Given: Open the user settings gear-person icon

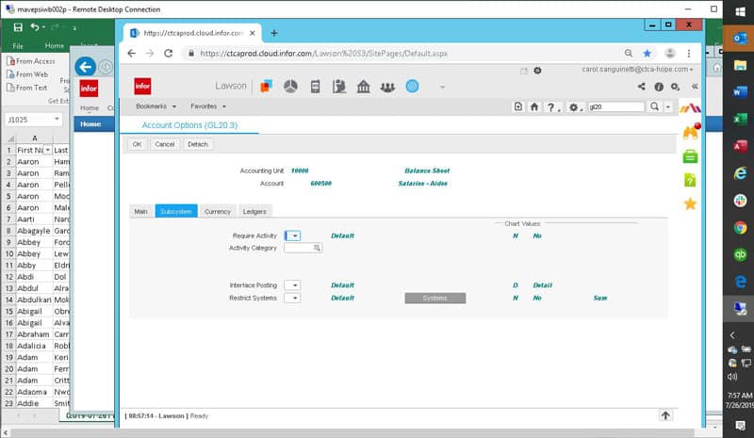Looking at the screenshot, I should pos(676,87).
